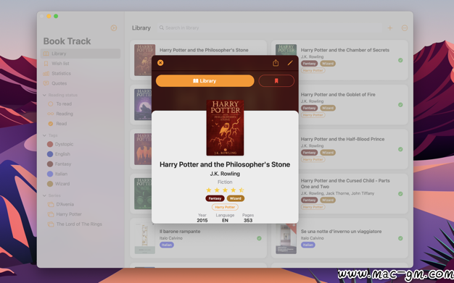Collapse the Reading status section
454x283 pixels.
[x=44, y=95]
